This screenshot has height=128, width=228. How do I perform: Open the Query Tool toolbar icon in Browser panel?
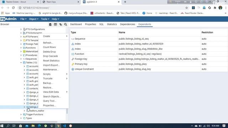click(x=50, y=25)
